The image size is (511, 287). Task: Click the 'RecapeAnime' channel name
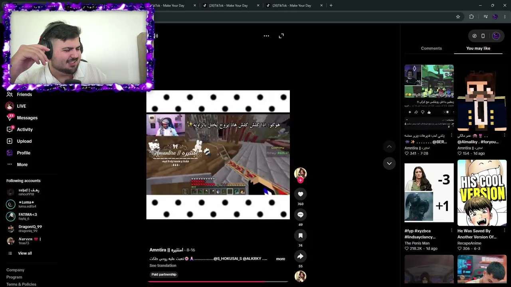(x=469, y=243)
